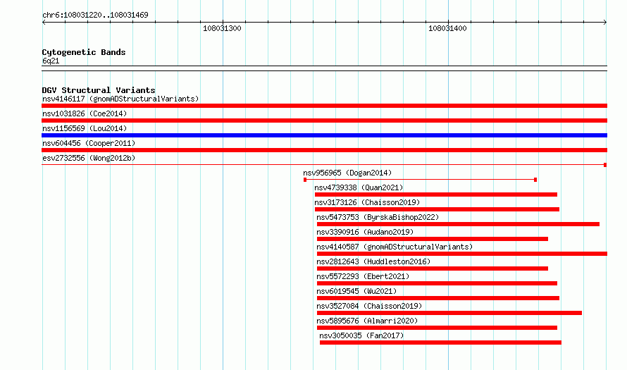Viewport: 627px width, 370px height.
Task: Click the red bar under nsv3390916 (Audano2019)
Action: click(x=433, y=239)
